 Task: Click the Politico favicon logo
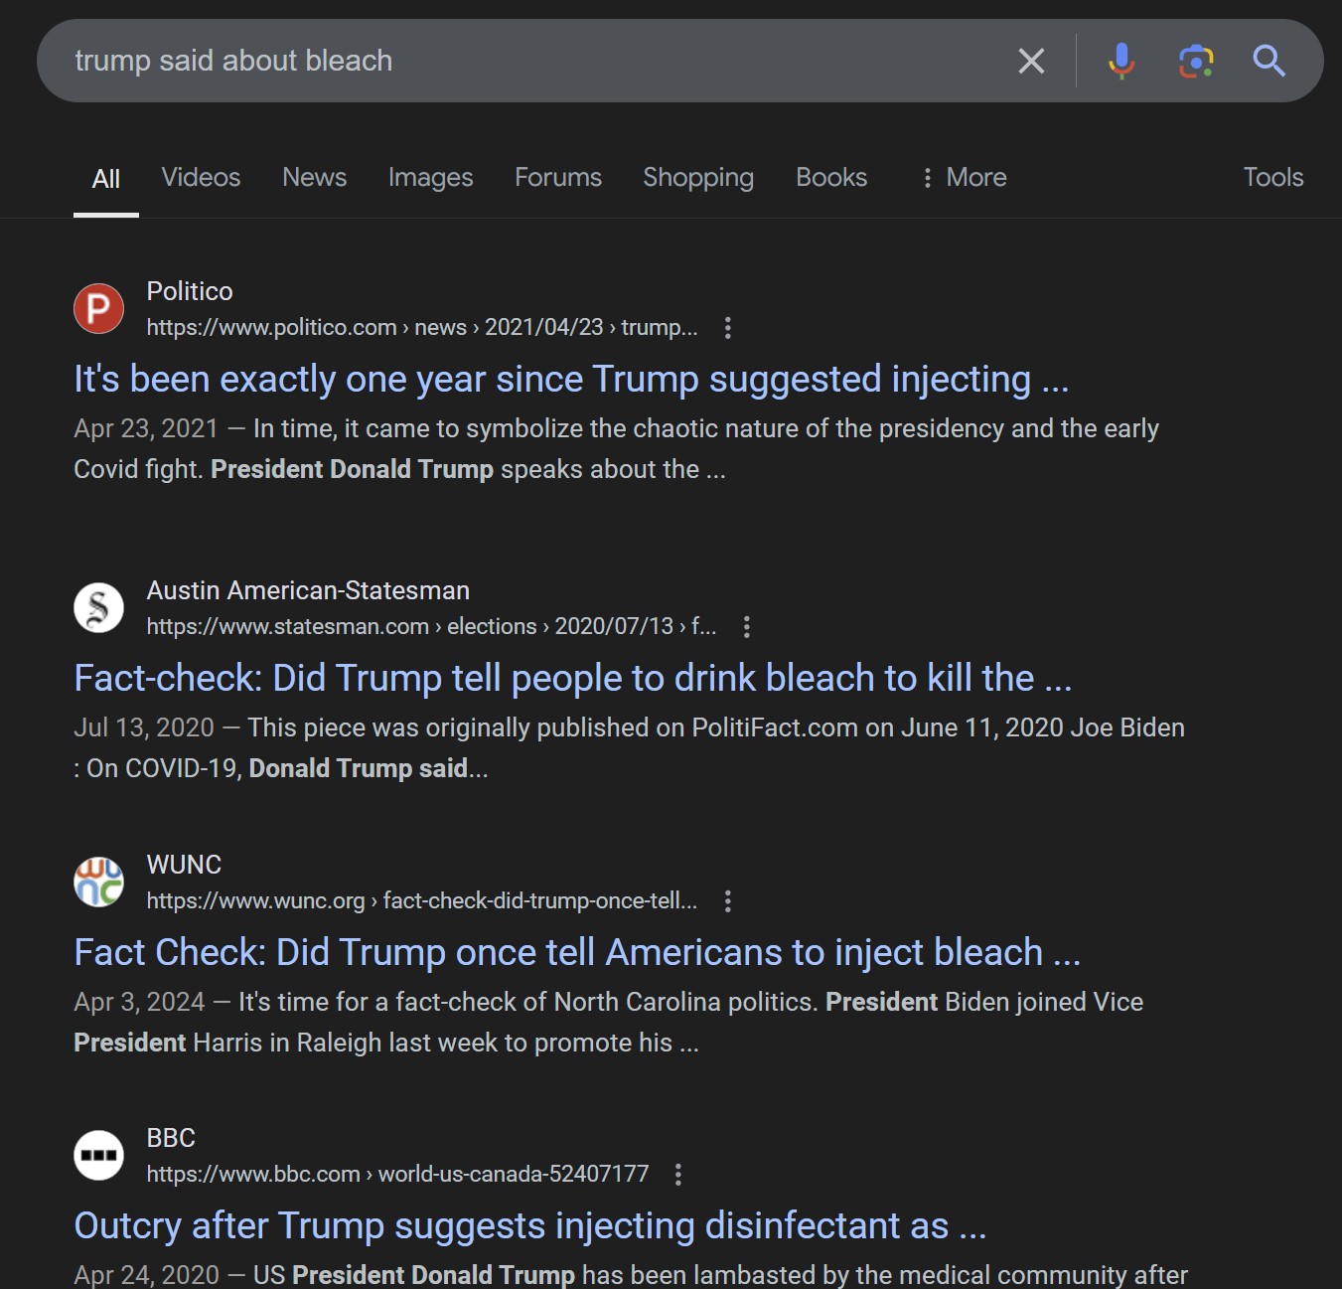coord(98,309)
